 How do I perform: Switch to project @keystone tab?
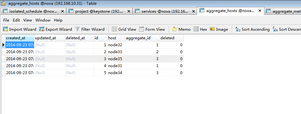99,11
